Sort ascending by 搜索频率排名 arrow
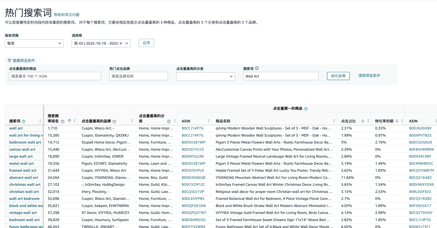437x228 pixels. click(x=70, y=121)
